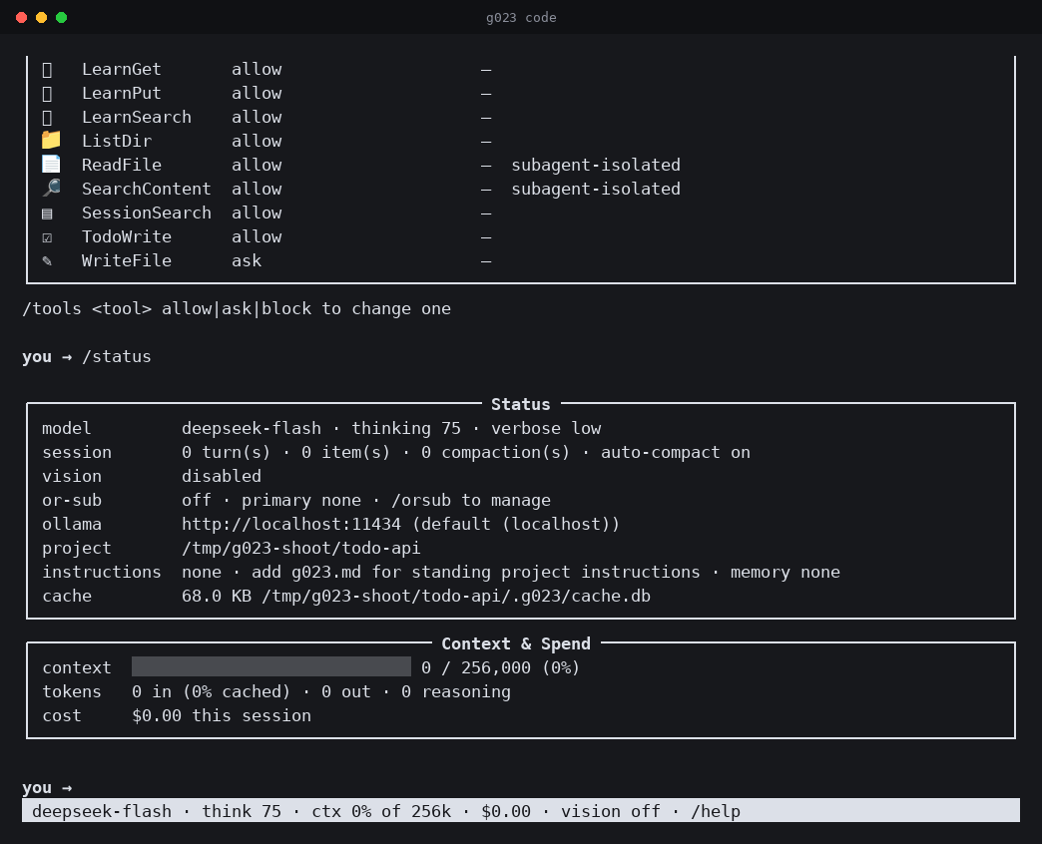This screenshot has height=844, width=1042.
Task: Click the placeholder icon beside LearnGet
Action: click(x=47, y=70)
